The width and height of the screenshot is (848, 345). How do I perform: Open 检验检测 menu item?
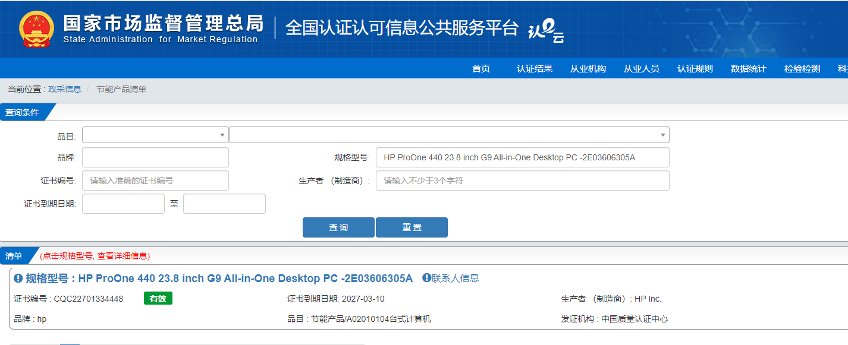point(802,69)
